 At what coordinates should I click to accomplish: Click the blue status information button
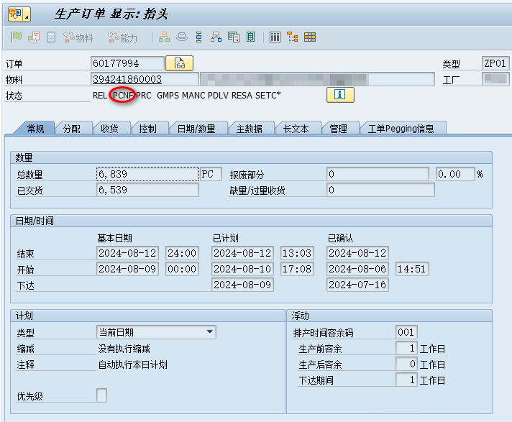pos(340,95)
